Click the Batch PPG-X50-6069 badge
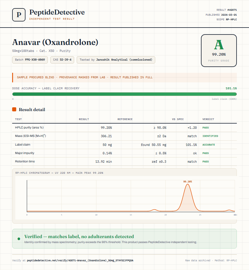 tap(30, 60)
